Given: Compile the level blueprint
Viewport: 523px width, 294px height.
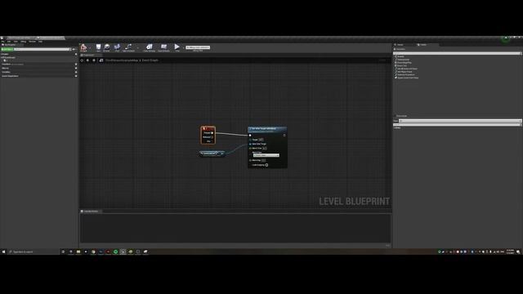Looking at the screenshot, I should coord(83,47).
